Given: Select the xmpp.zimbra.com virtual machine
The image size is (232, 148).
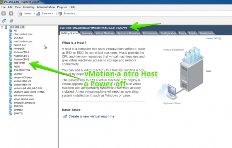Looking at the screenshot, I should click(x=24, y=99).
